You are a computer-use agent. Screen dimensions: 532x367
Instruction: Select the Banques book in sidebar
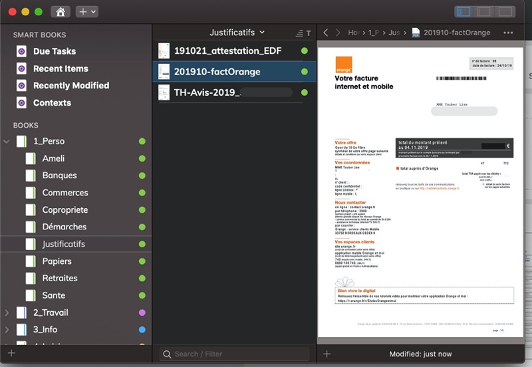pyautogui.click(x=59, y=176)
